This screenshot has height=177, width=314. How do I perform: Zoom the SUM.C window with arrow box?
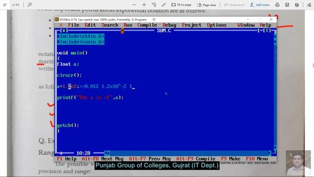(267, 30)
